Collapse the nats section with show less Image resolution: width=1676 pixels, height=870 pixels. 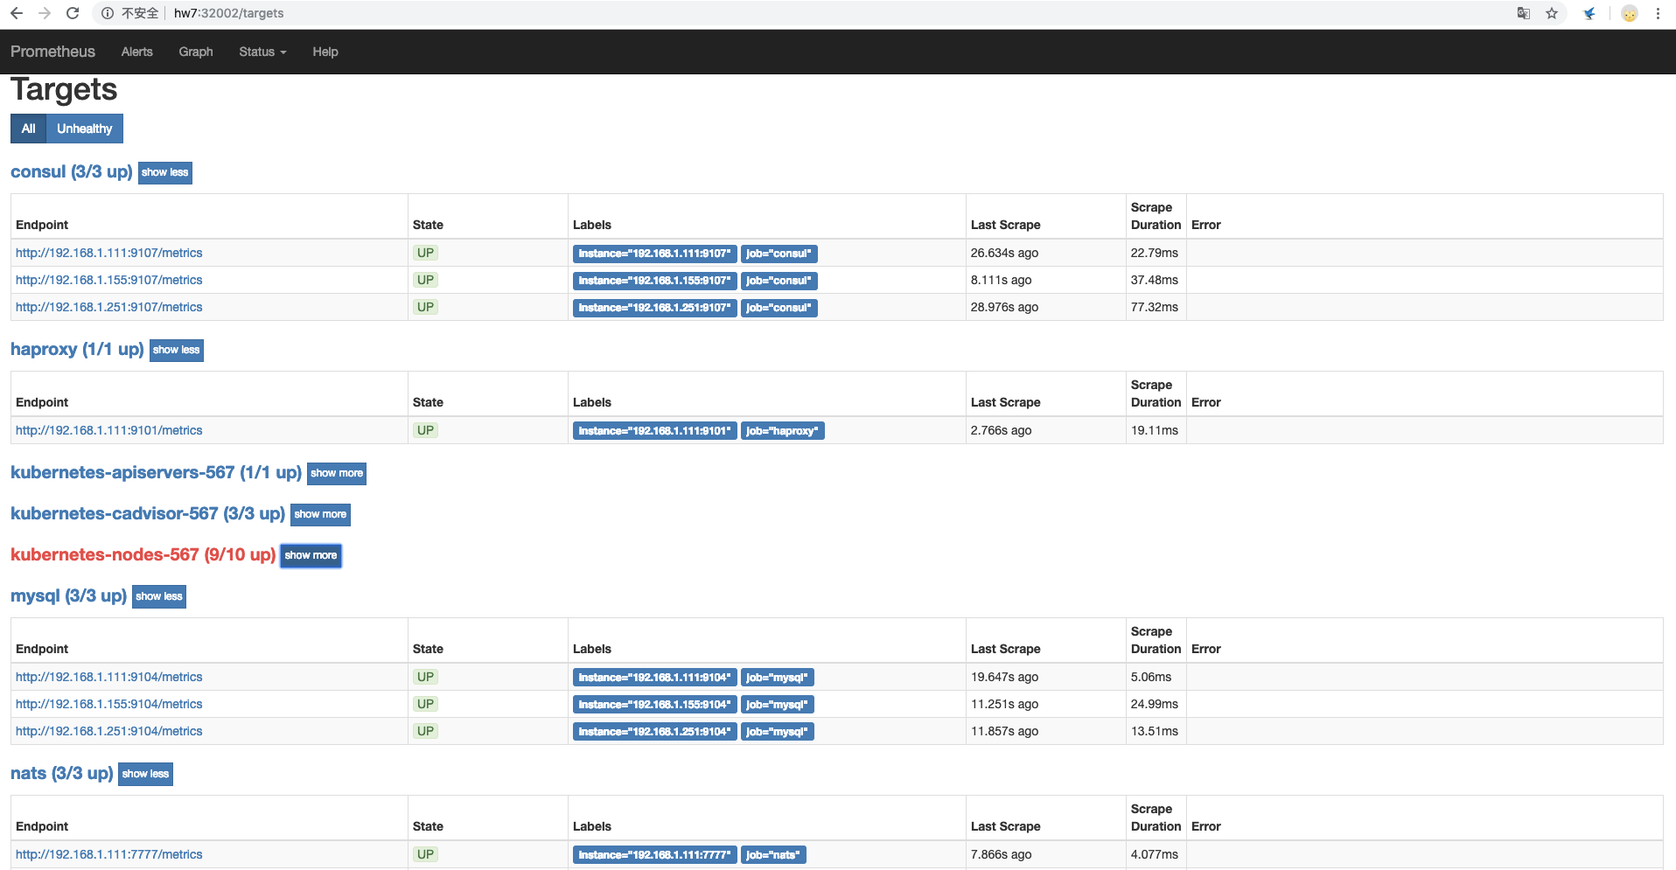pyautogui.click(x=146, y=774)
